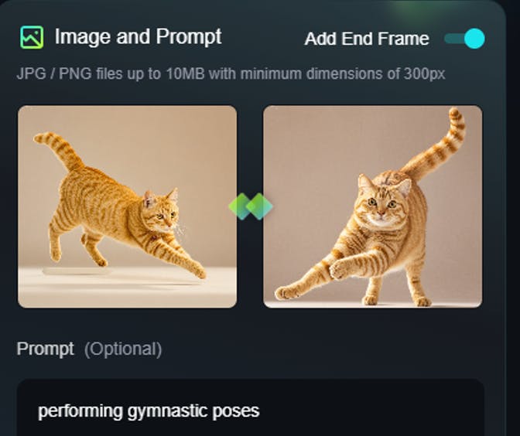Click the cat's raised tail in the end frame
Screen dimensions: 520x436
click(438, 146)
